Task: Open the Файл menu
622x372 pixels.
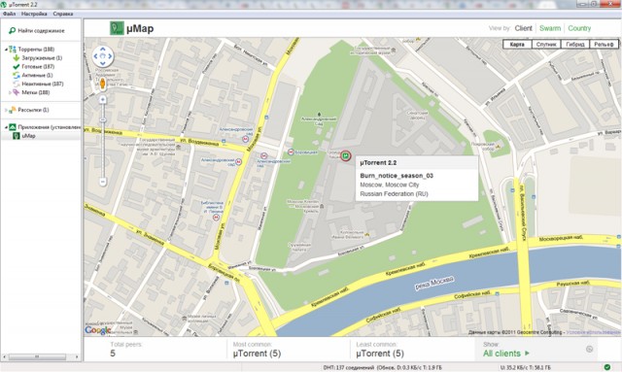Action: point(9,14)
